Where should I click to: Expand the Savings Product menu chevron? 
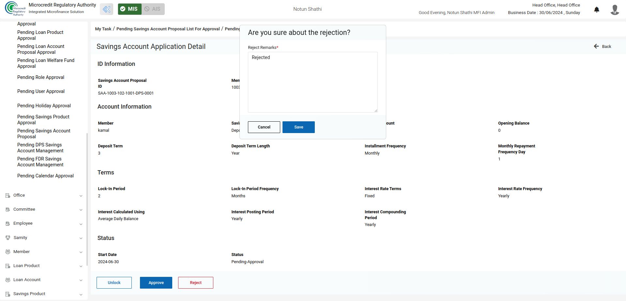[x=81, y=294]
